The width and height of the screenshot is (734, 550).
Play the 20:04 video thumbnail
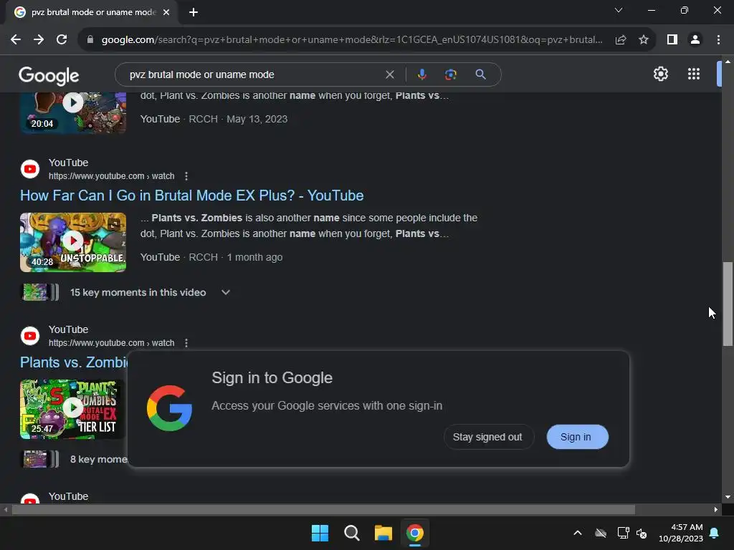(73, 112)
